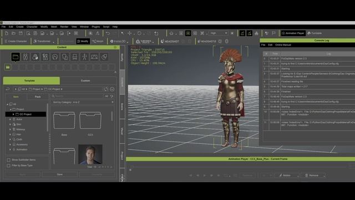This screenshot has height=200, width=355.
Task: Open Sort by Category A to Z dropdown
Action: click(83, 102)
